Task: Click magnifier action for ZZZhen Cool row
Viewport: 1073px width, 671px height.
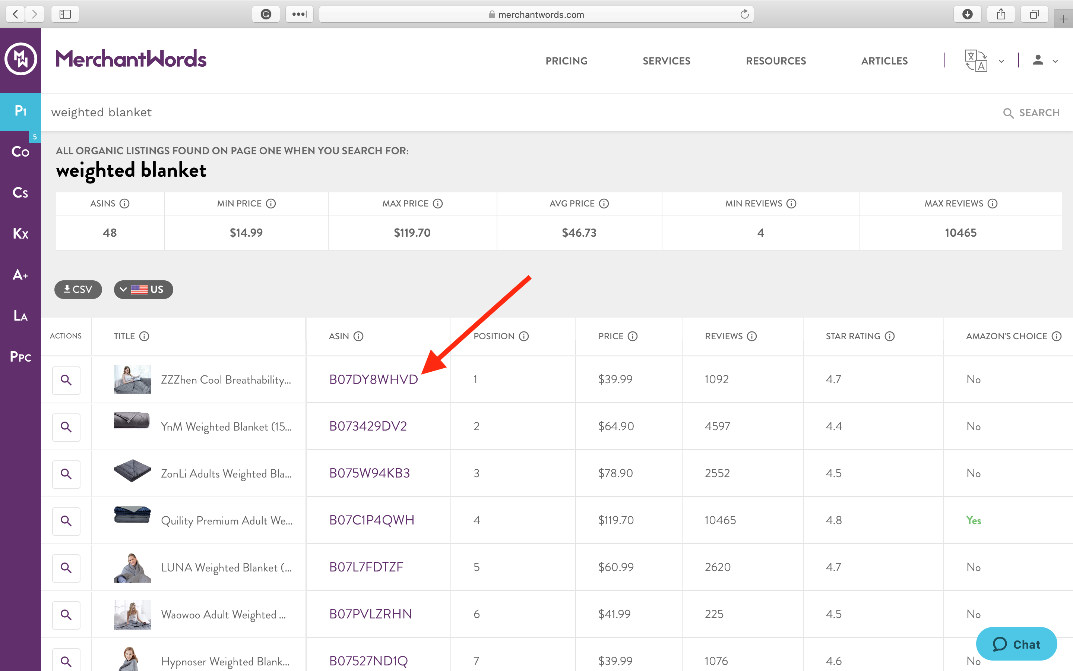Action: tap(66, 380)
